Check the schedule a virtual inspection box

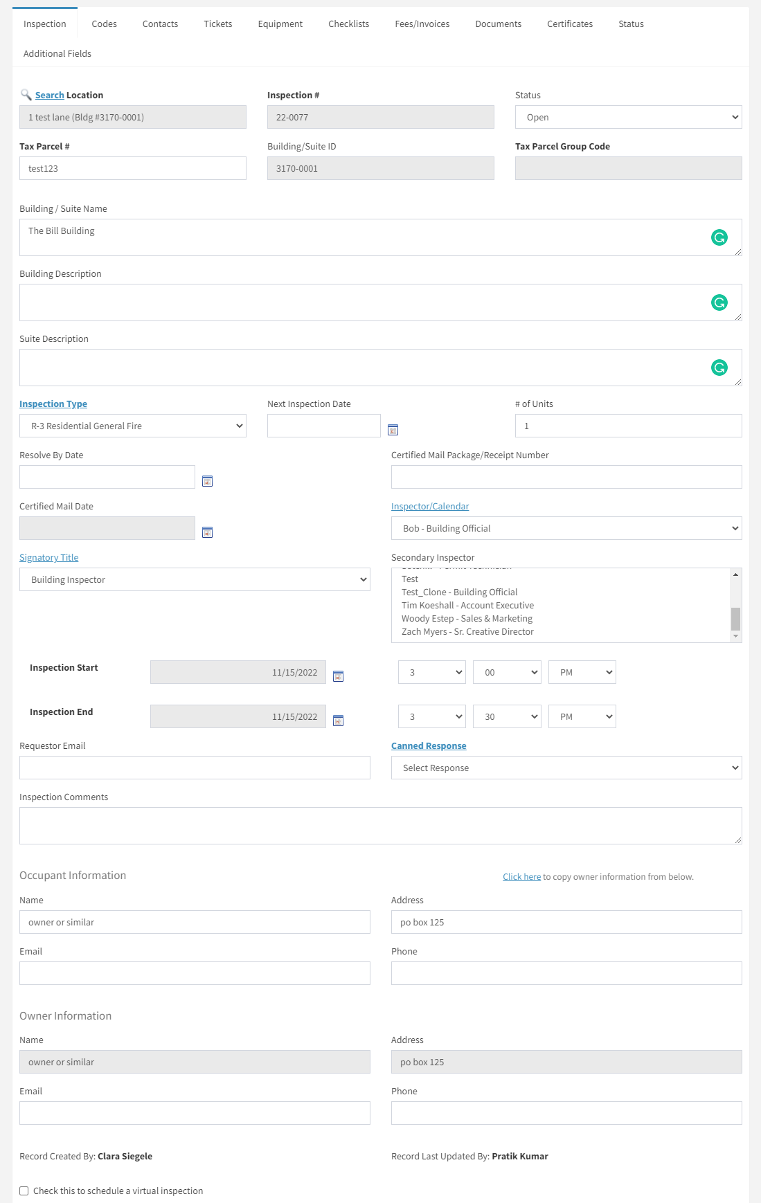(24, 1191)
